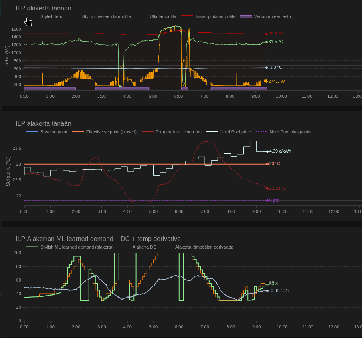
Task: Click the 4.39 c/kWh Nord Pool price end marker
Action: tap(267, 151)
